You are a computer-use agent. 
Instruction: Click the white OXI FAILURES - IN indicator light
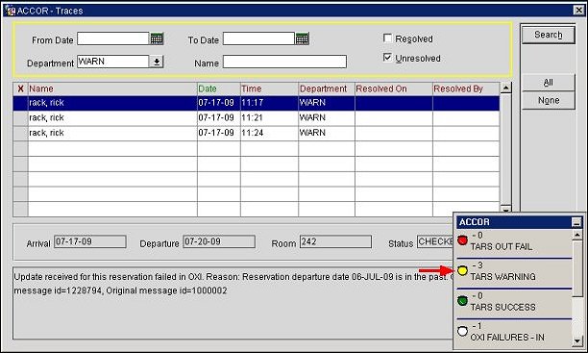pos(463,331)
